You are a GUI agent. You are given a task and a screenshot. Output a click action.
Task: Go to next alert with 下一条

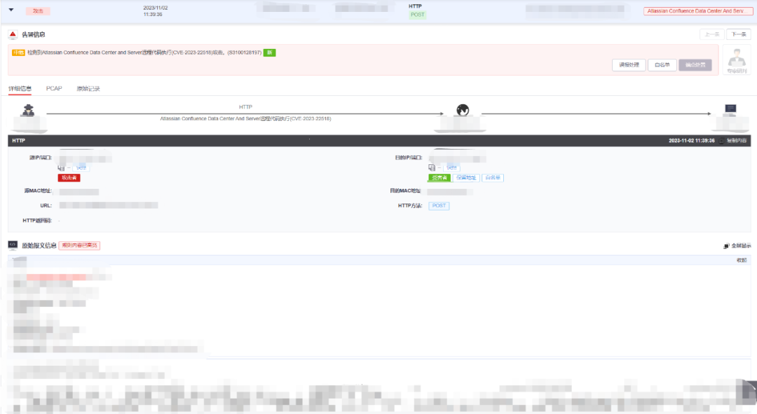[739, 34]
